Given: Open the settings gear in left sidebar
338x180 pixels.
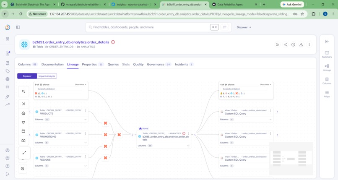Looking at the screenshot, I should (x=8, y=158).
